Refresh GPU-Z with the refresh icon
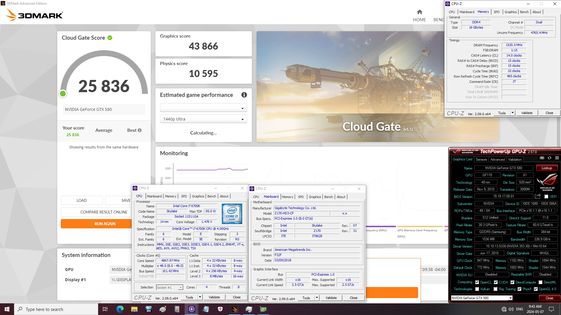 click(x=549, y=158)
